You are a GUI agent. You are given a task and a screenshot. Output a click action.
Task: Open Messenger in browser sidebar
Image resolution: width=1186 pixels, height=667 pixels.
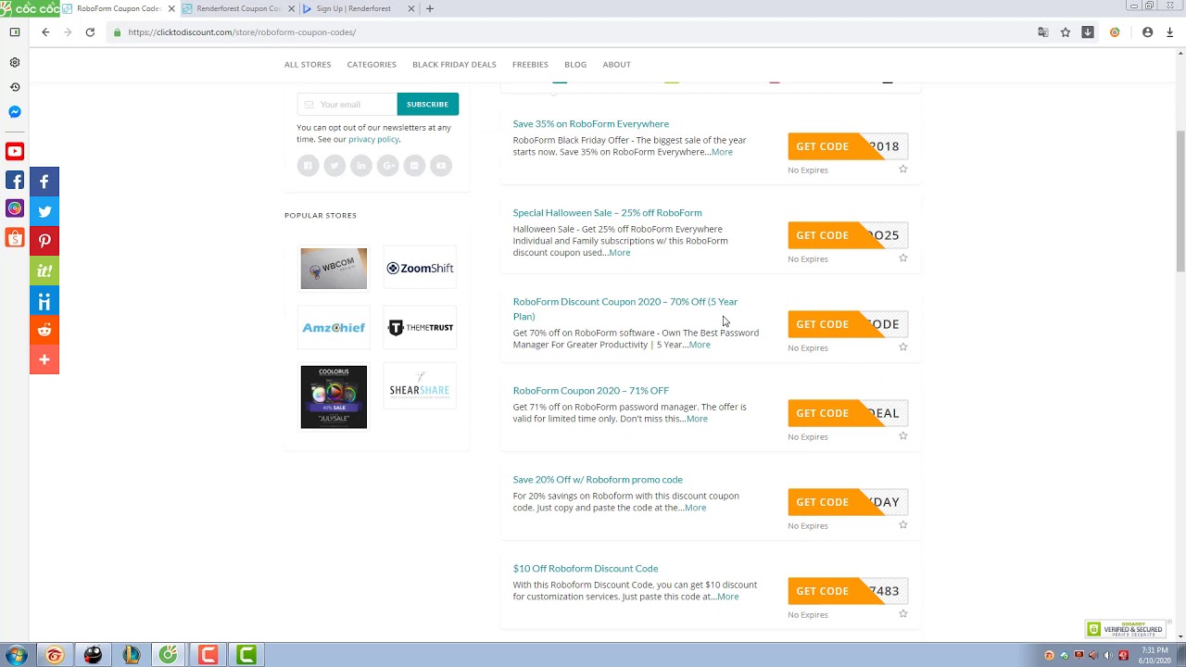click(x=15, y=112)
